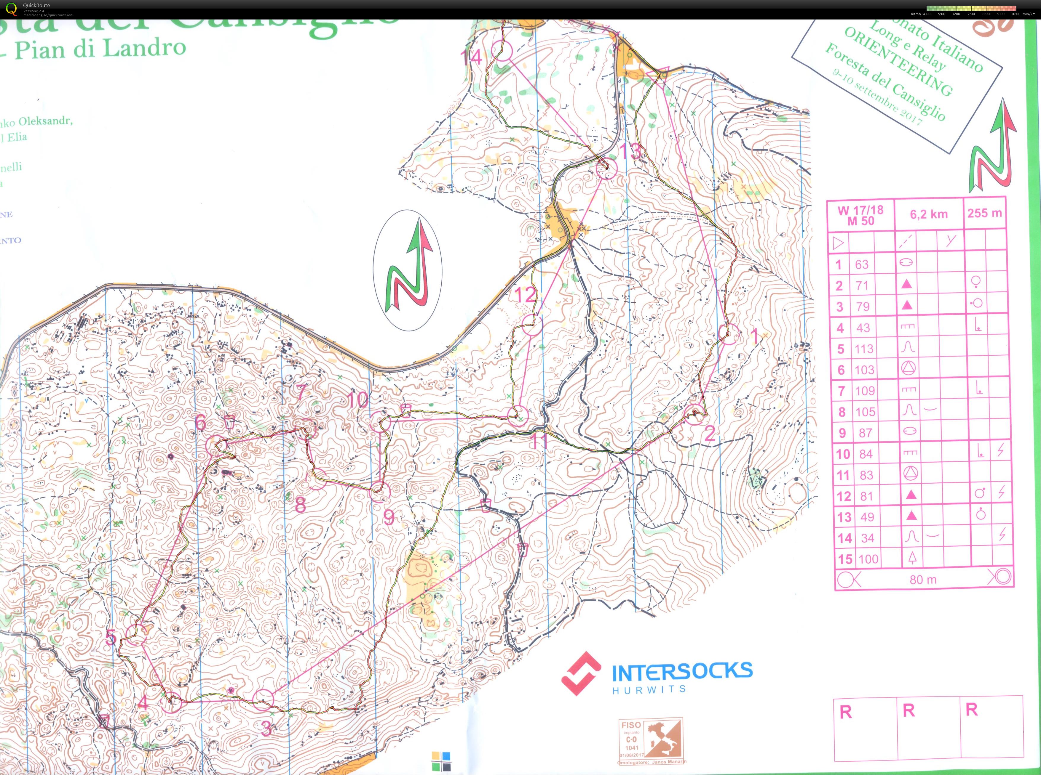The width and height of the screenshot is (1041, 775).
Task: Click control circle 4 on the map
Action: [171, 702]
